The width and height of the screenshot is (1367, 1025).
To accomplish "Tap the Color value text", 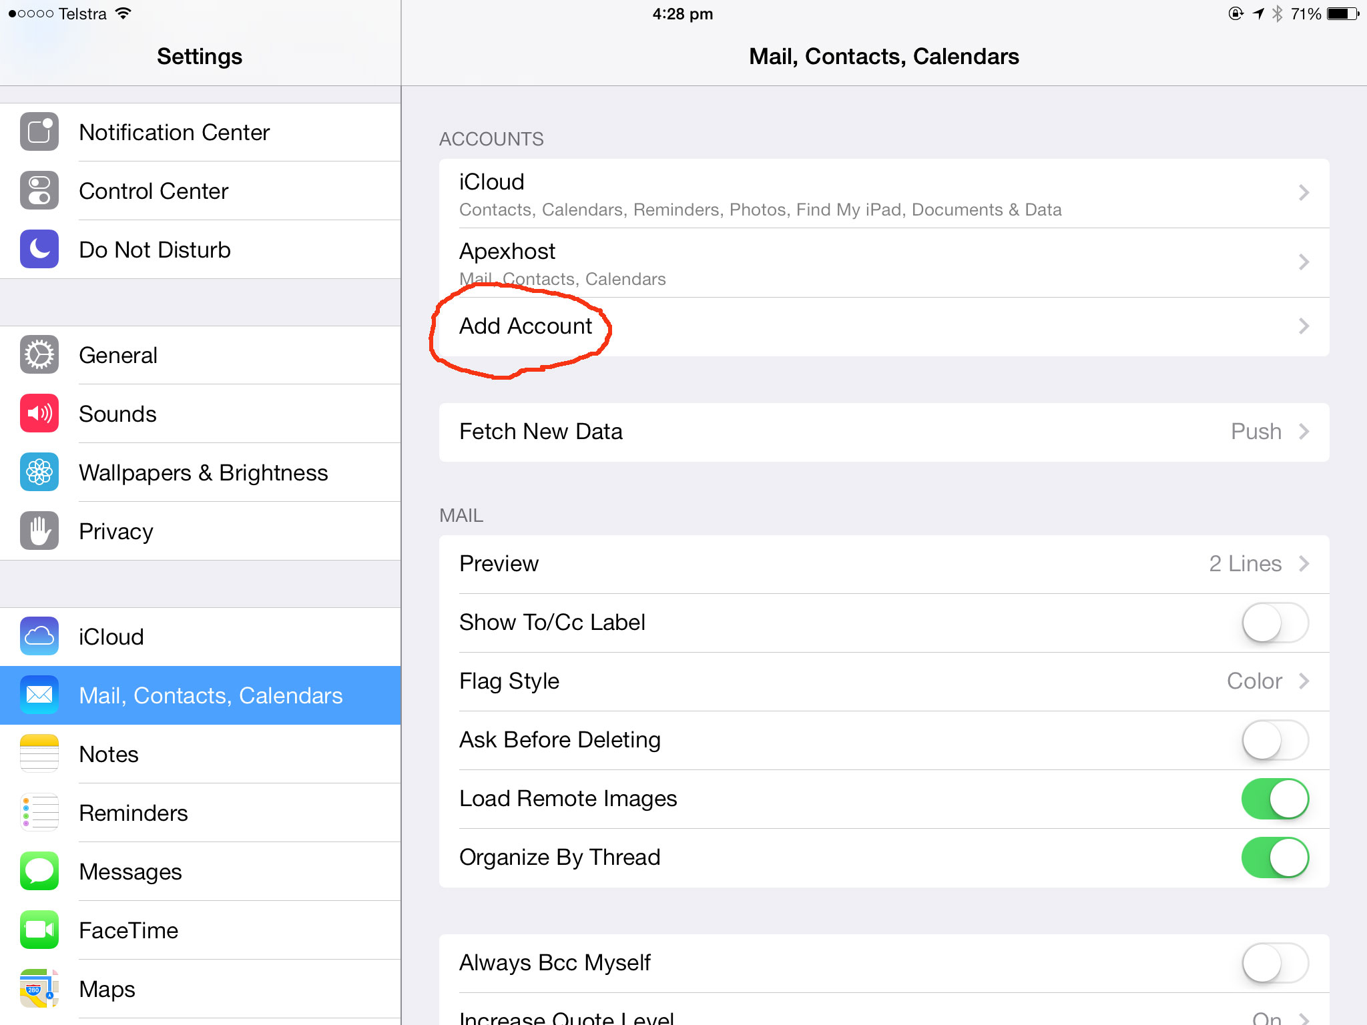I will point(1255,681).
